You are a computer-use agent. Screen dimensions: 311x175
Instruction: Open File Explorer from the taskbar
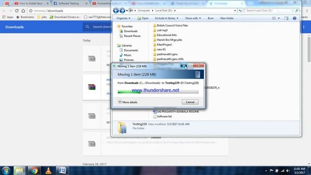pyautogui.click(x=19, y=171)
